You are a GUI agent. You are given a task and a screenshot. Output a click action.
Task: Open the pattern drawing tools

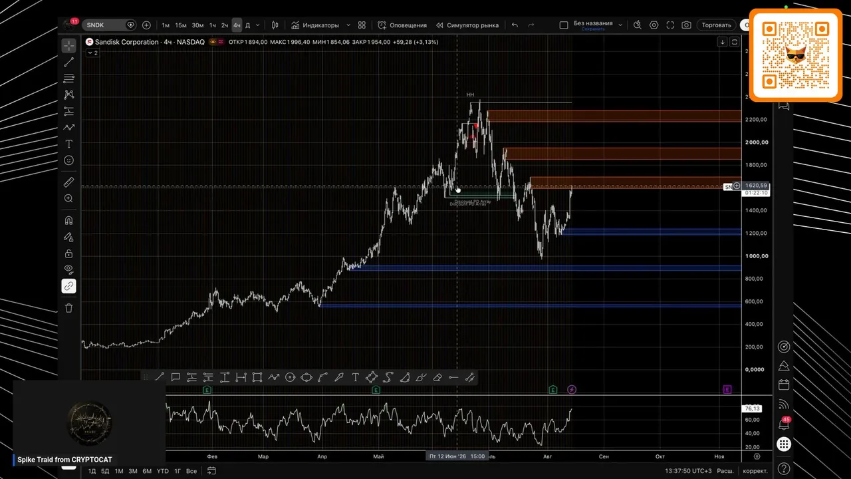pyautogui.click(x=68, y=95)
